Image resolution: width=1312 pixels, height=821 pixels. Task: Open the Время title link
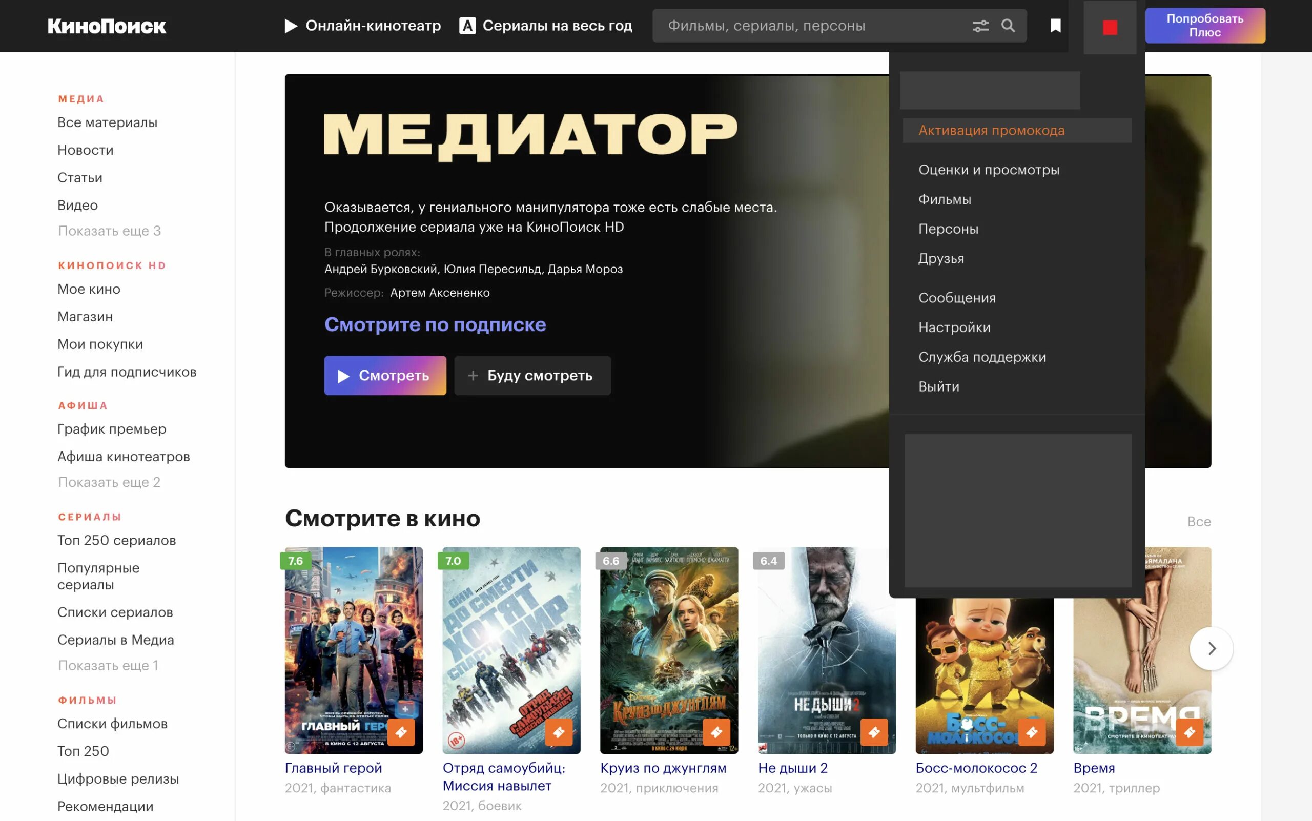coord(1094,768)
